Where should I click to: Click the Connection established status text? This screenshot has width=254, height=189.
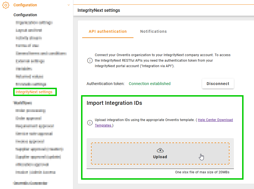(x=149, y=84)
